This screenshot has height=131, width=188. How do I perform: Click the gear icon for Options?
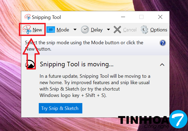click(x=144, y=30)
